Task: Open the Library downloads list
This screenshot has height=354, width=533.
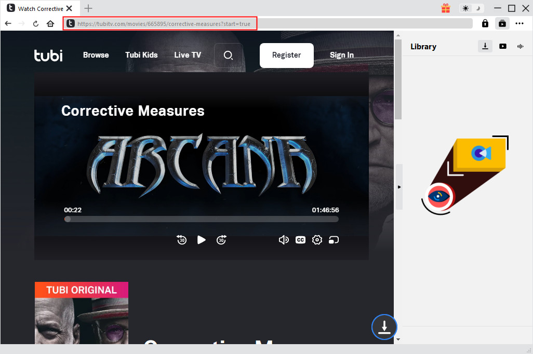Action: tap(485, 46)
